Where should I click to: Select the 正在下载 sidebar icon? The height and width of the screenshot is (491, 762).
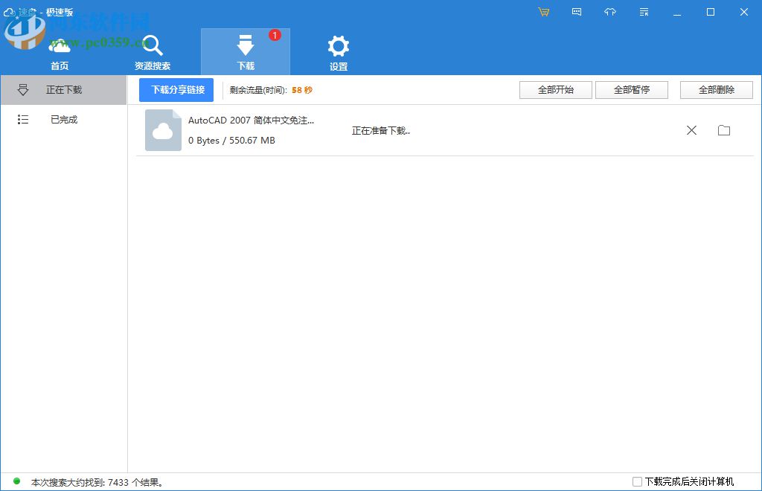(x=23, y=89)
